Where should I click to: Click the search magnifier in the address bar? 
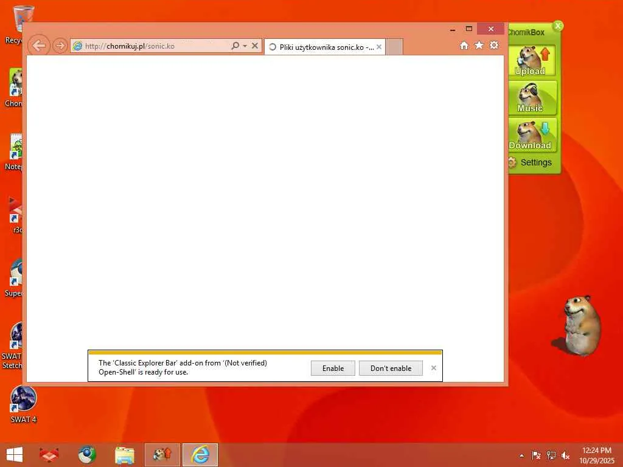click(235, 46)
